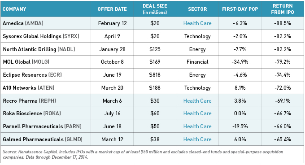
Task: Click the Renaissance Capital source footnote
Action: point(143,155)
